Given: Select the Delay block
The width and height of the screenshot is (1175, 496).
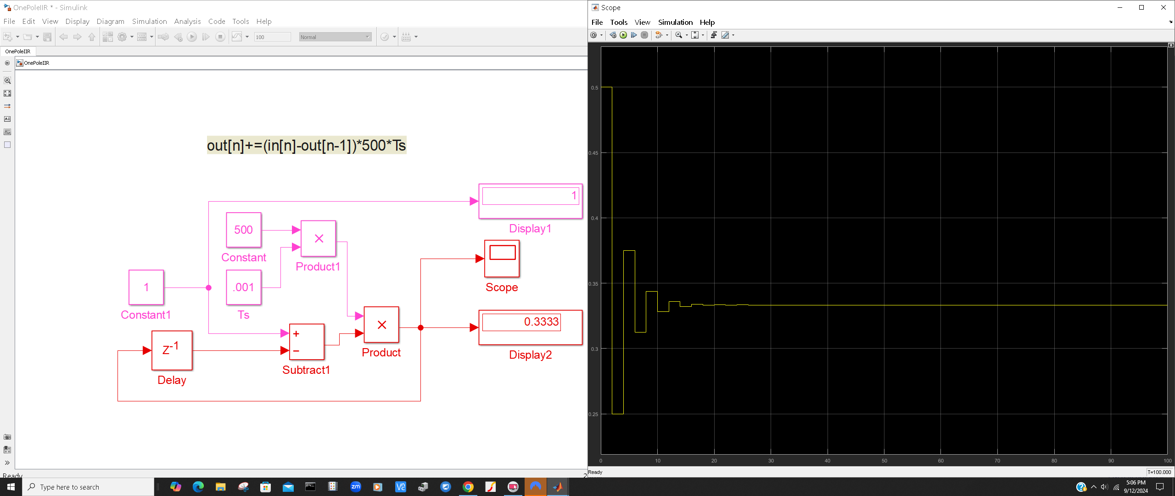Looking at the screenshot, I should [172, 350].
